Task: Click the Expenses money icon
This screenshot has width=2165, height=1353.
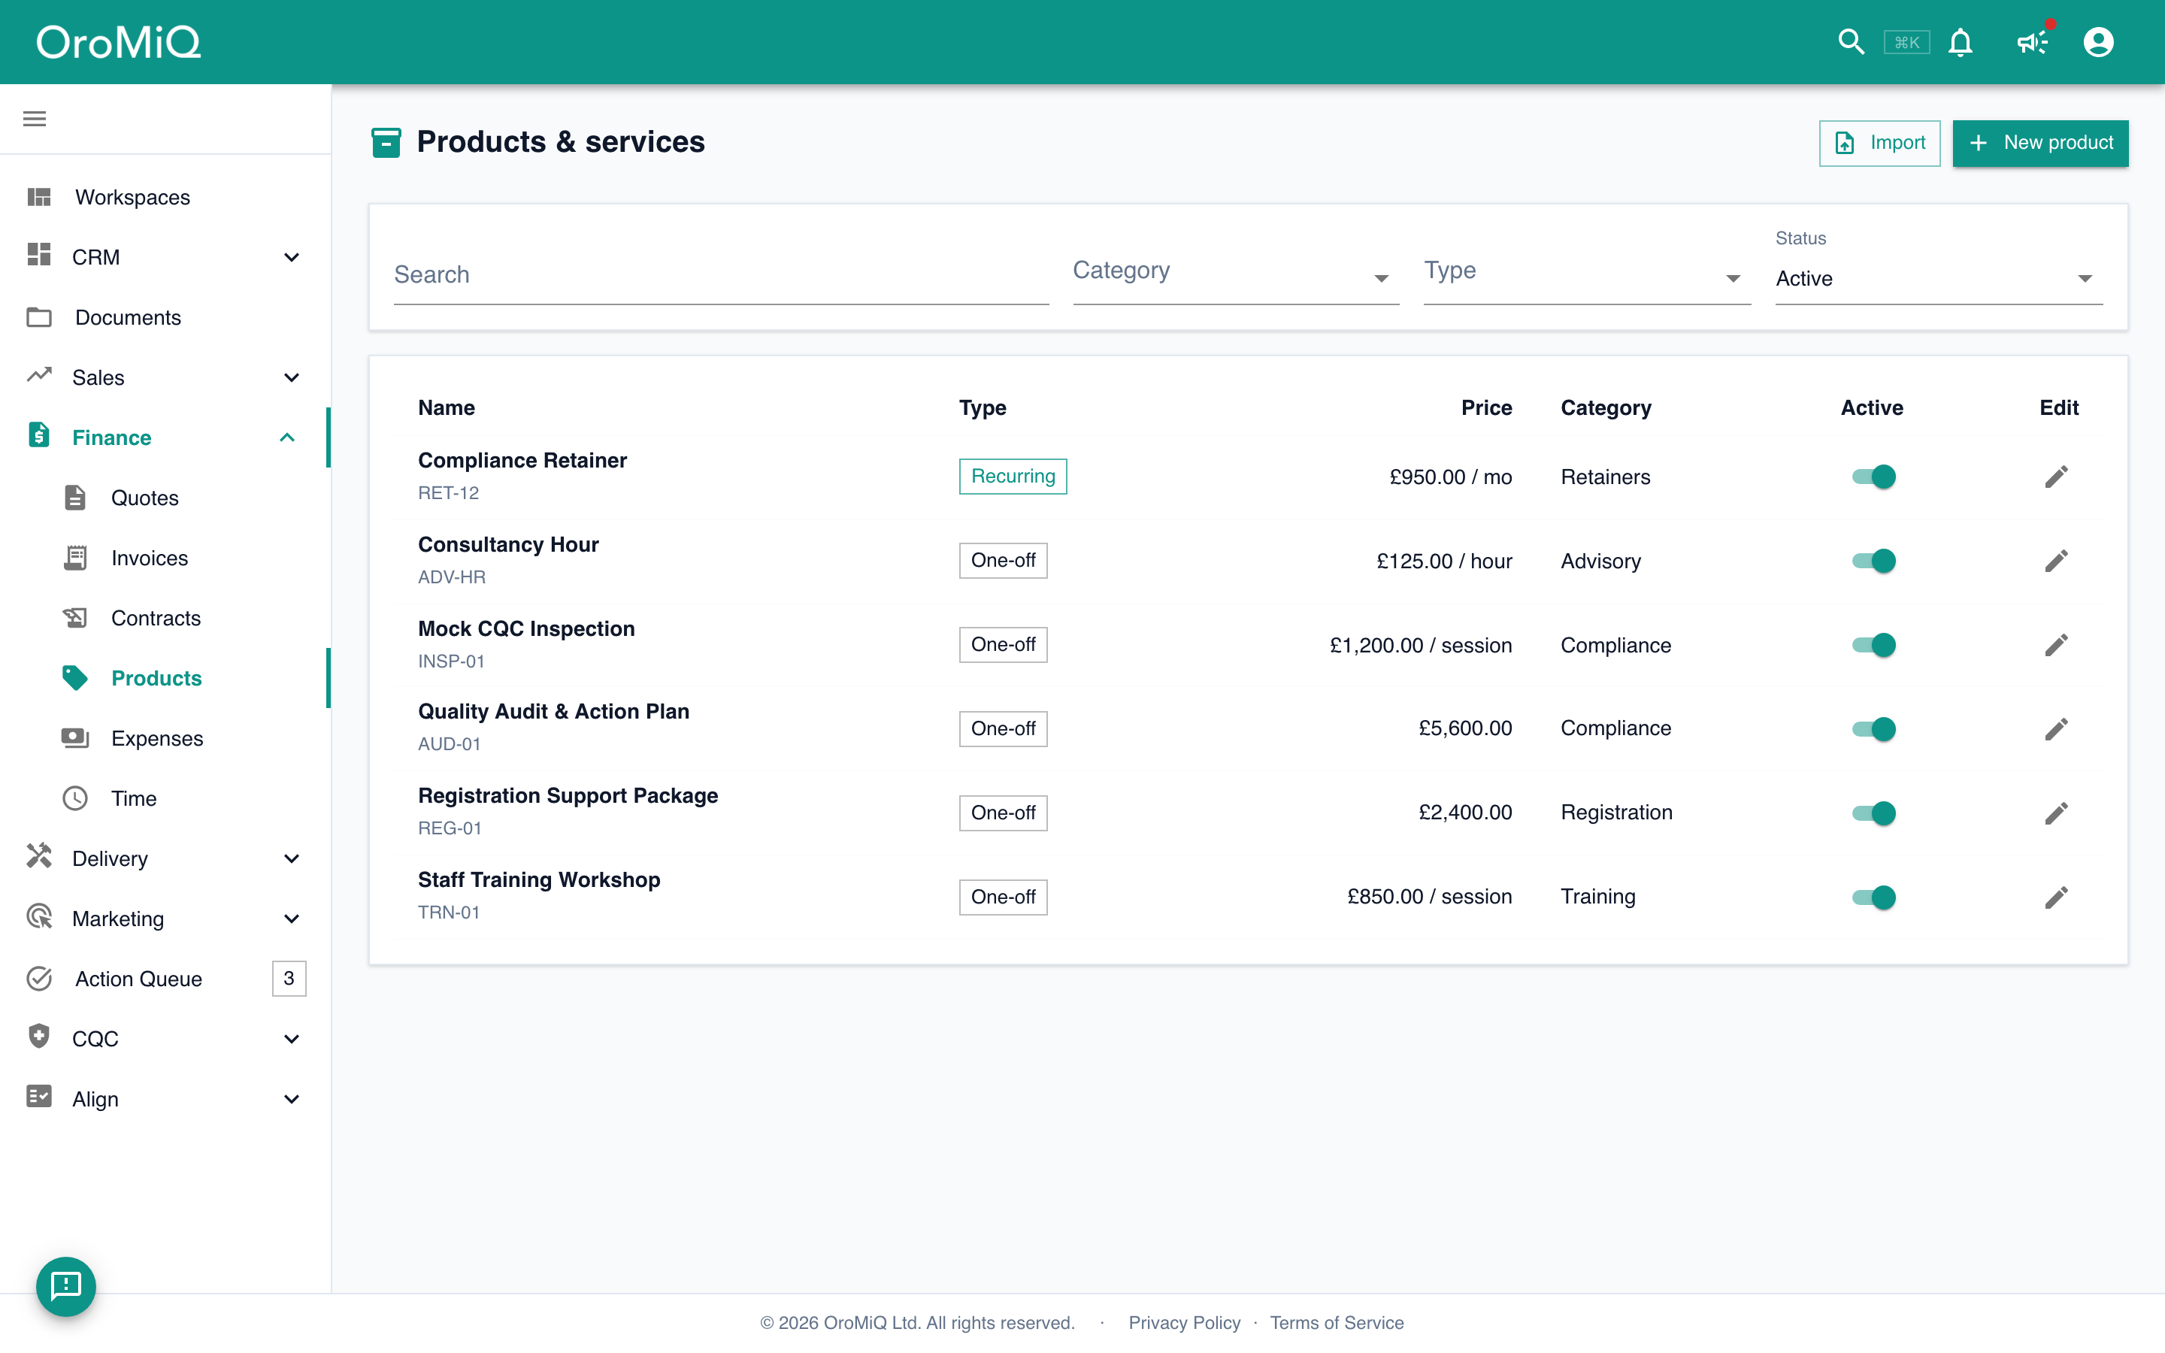Action: pos(75,737)
